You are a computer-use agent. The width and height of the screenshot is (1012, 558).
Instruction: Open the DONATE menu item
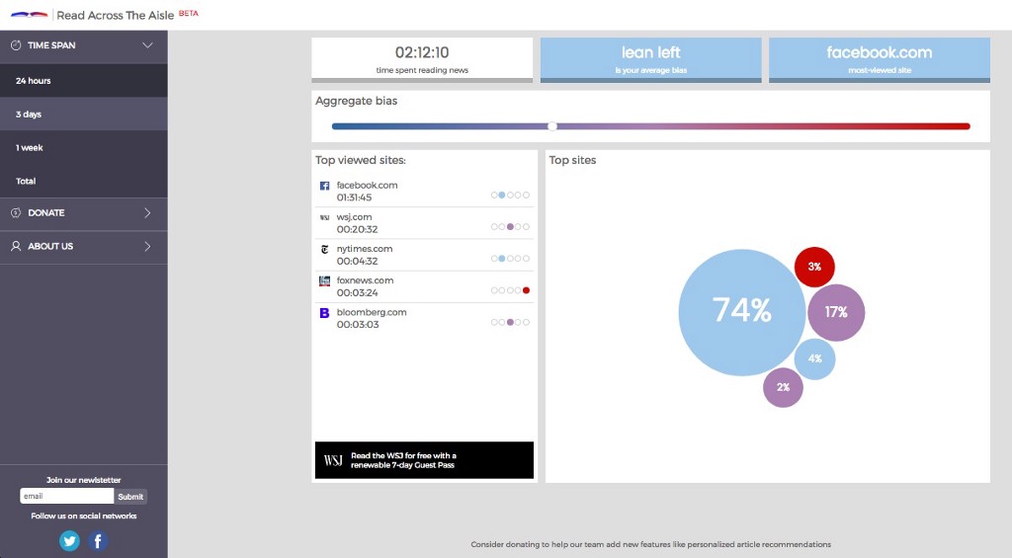click(84, 213)
